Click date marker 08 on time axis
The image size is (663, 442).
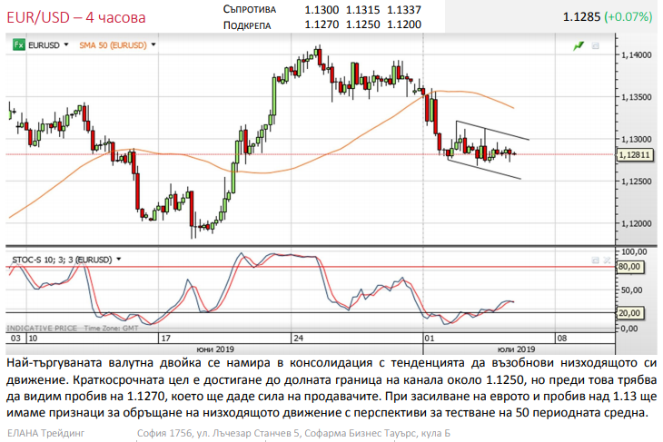[x=561, y=338]
